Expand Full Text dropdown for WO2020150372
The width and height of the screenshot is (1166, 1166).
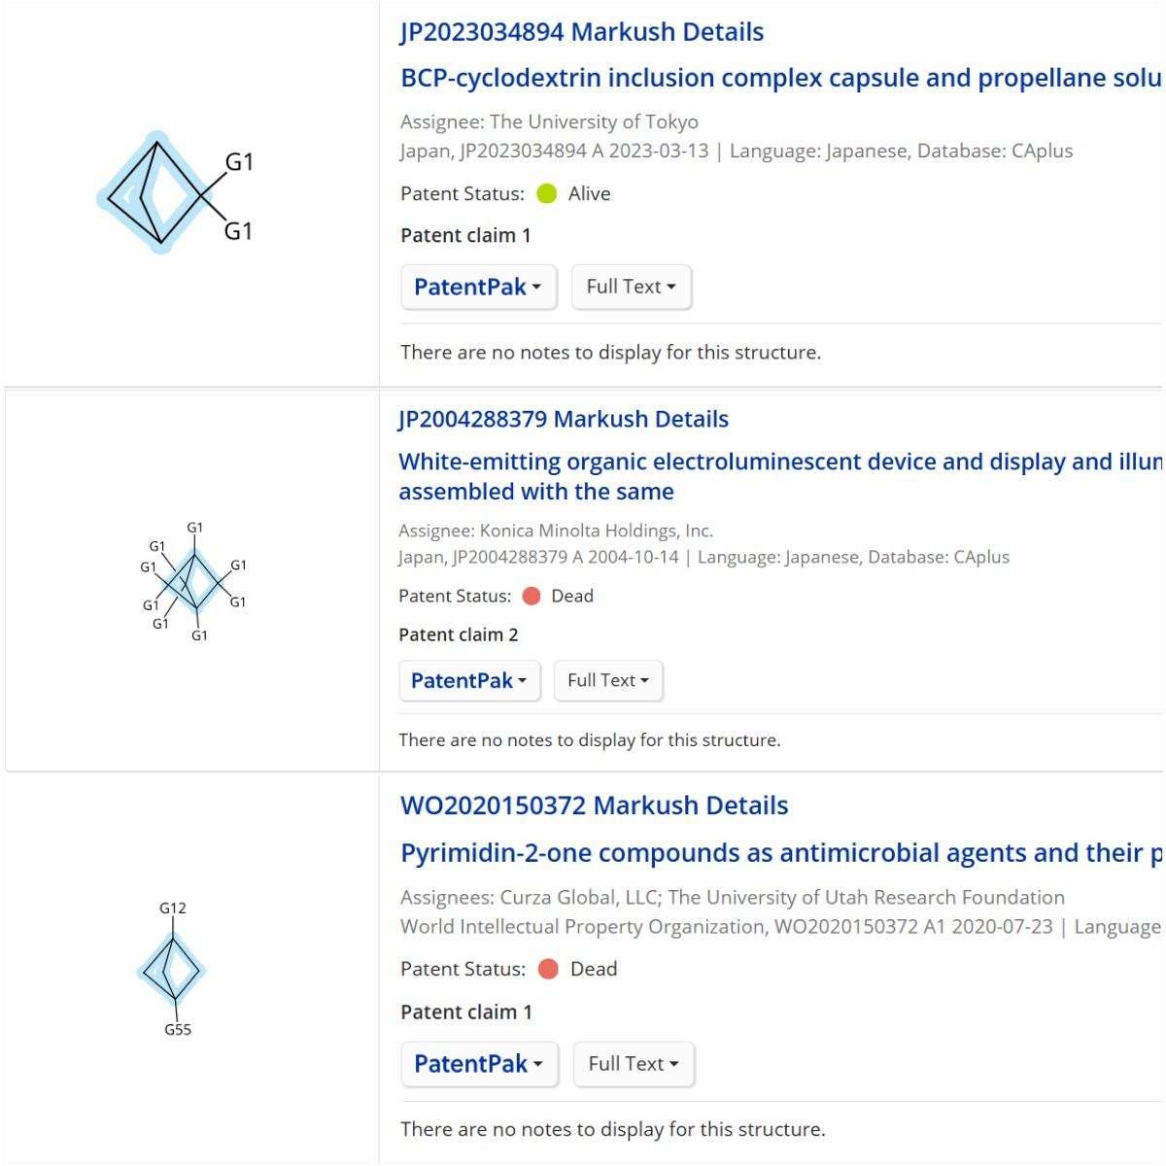634,1064
